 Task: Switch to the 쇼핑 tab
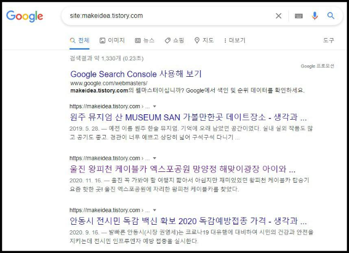point(174,40)
